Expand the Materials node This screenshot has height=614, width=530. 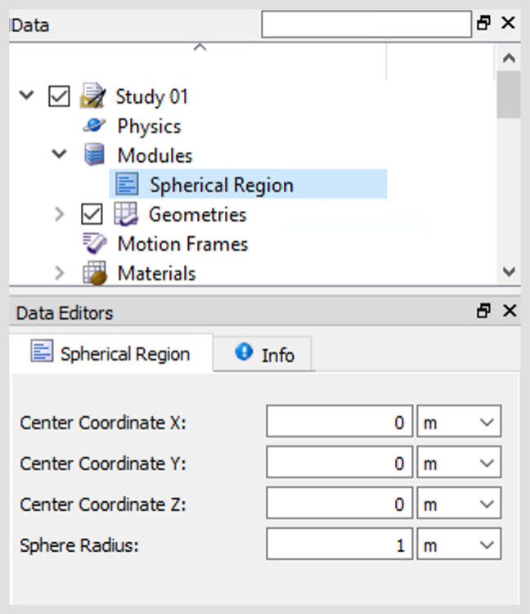click(59, 273)
